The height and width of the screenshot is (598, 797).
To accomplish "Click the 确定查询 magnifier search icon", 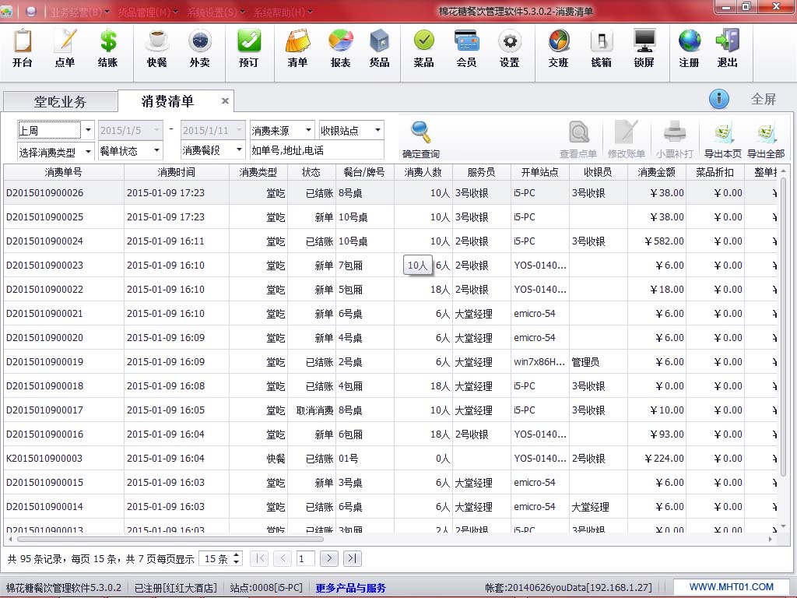I will tap(421, 139).
